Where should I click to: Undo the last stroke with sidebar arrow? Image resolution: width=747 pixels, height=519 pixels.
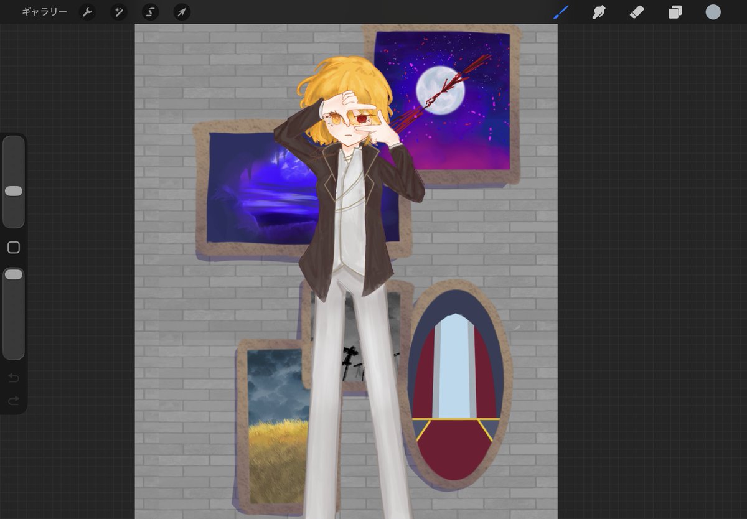pos(14,378)
